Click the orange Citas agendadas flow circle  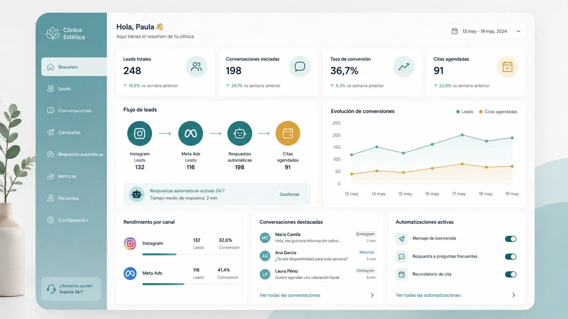(288, 133)
